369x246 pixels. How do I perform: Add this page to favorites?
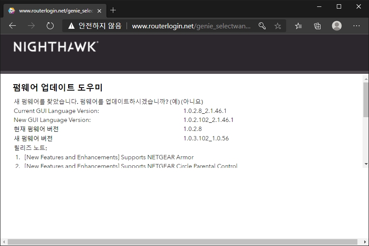[x=278, y=26]
